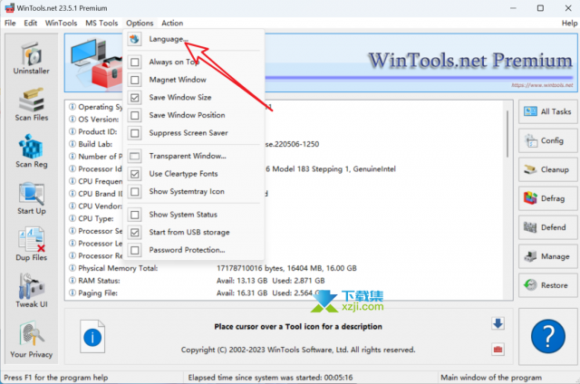Image resolution: width=580 pixels, height=384 pixels.
Task: Open the Tweak UI tool
Action: tap(32, 292)
